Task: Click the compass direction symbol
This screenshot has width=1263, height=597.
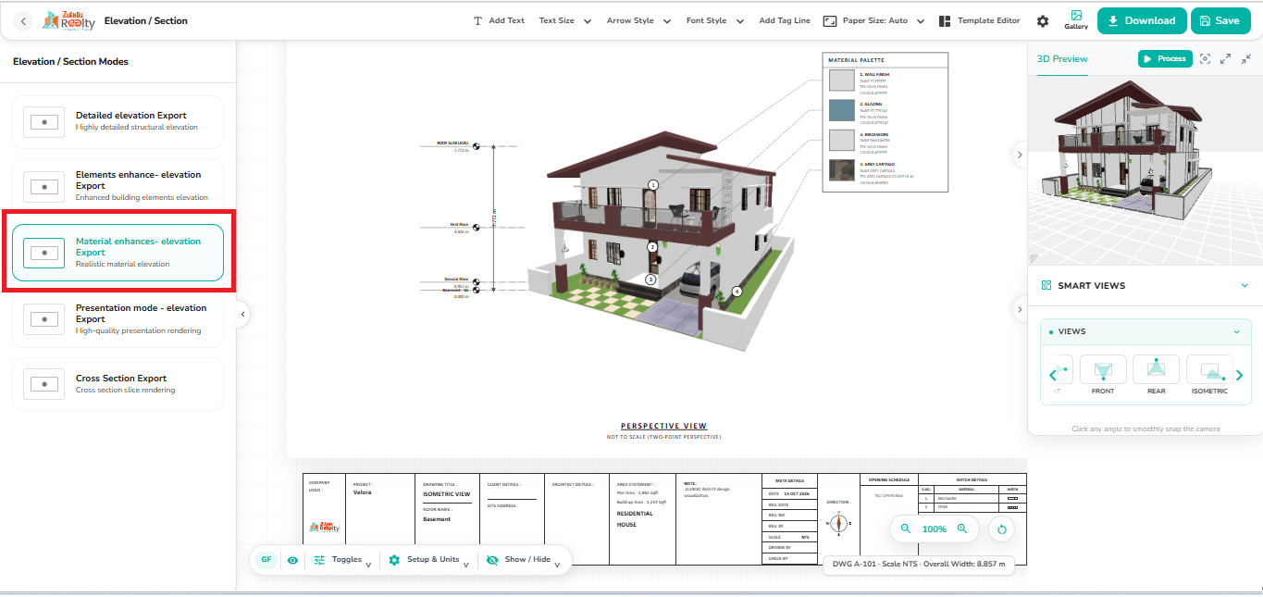Action: point(838,524)
